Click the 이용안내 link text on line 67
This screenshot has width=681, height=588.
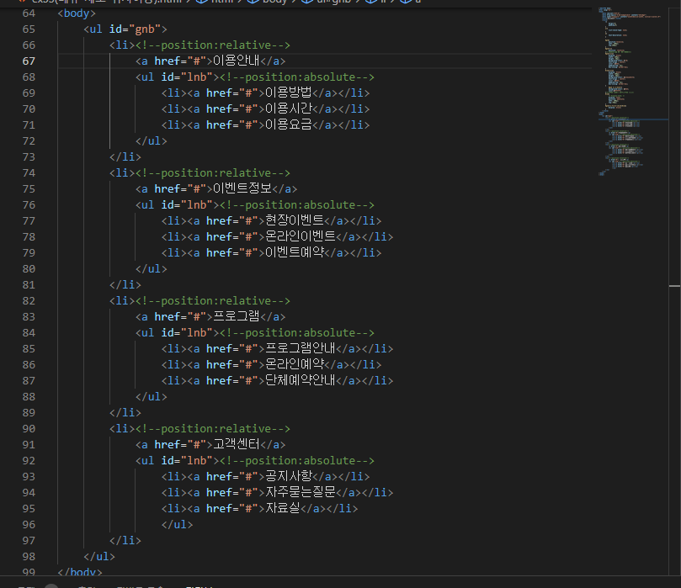(237, 61)
